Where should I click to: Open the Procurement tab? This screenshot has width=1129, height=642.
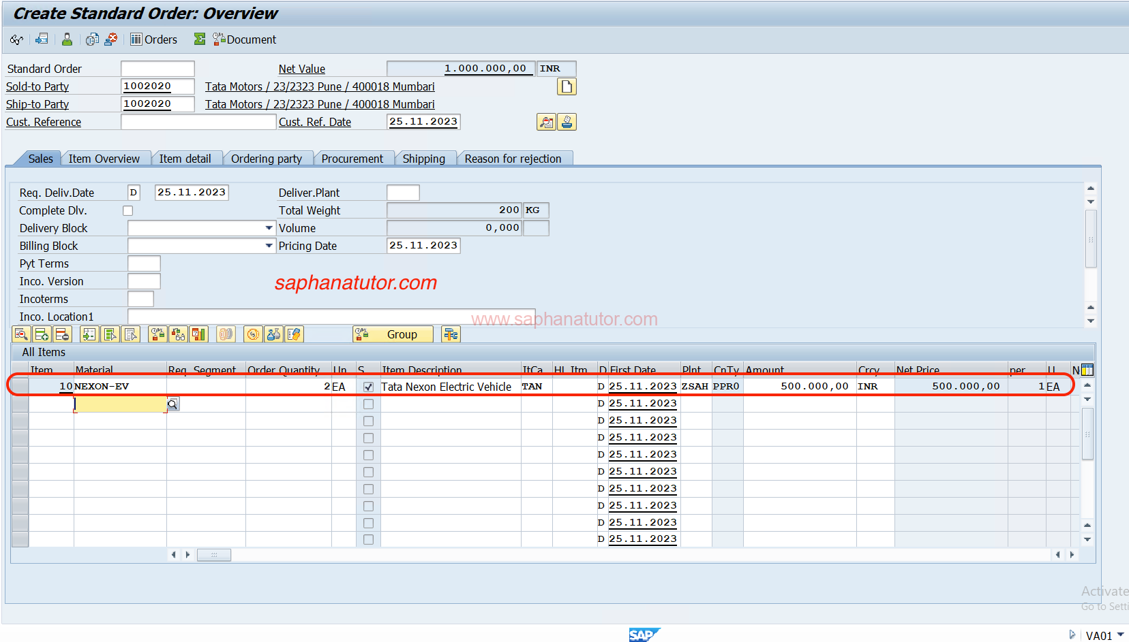pyautogui.click(x=352, y=159)
